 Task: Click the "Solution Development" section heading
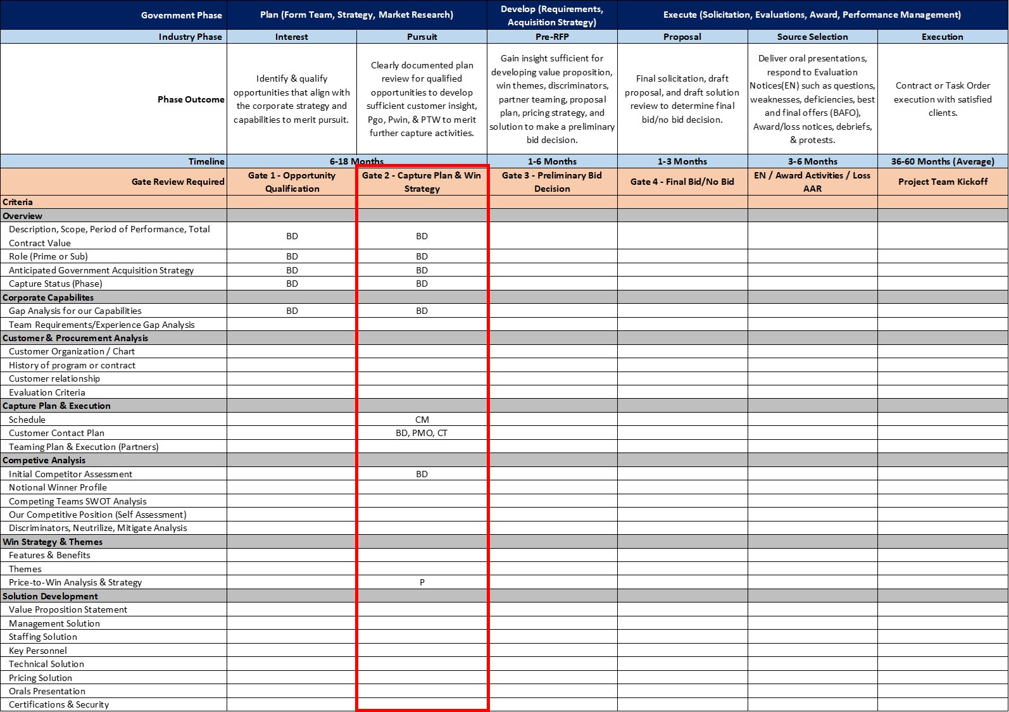pyautogui.click(x=113, y=596)
